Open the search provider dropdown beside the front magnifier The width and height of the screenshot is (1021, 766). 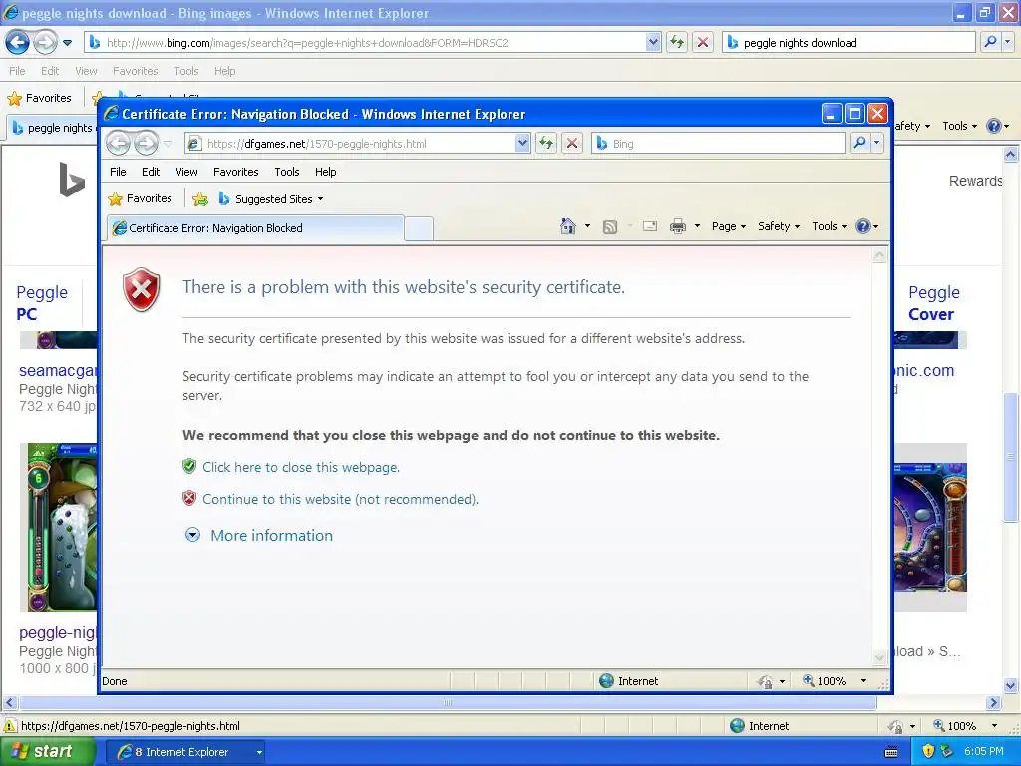877,143
